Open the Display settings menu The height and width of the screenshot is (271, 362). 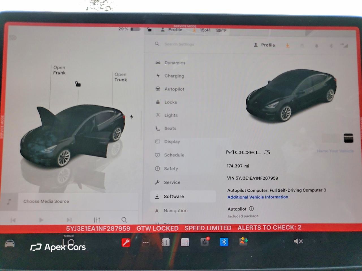168,142
